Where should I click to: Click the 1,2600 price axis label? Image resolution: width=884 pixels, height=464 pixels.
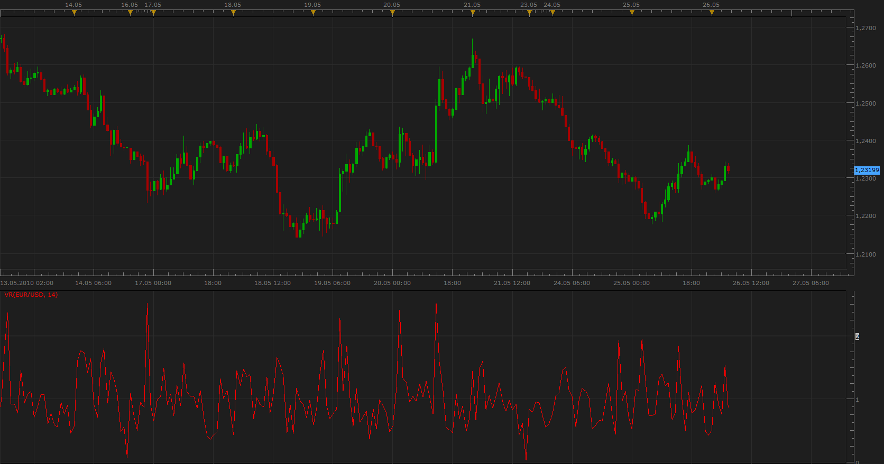pos(865,65)
